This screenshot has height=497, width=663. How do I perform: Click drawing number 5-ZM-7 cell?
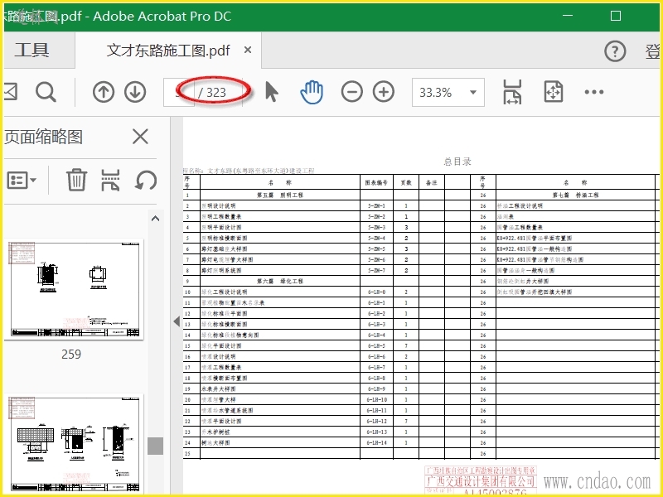(x=376, y=271)
